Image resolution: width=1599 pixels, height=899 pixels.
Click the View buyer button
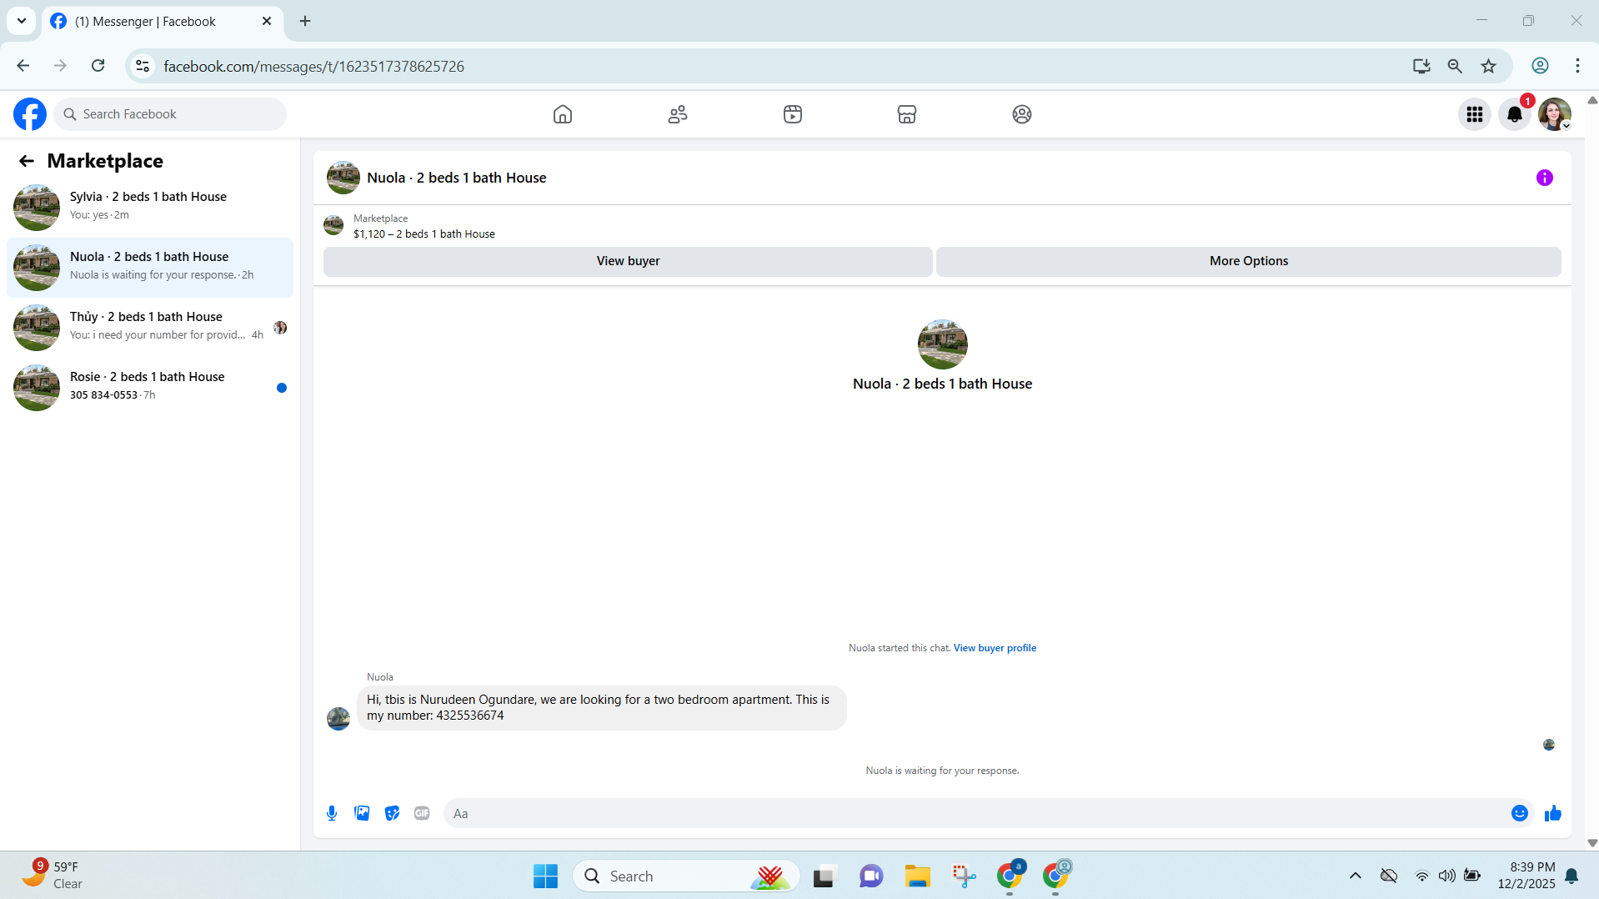628,261
